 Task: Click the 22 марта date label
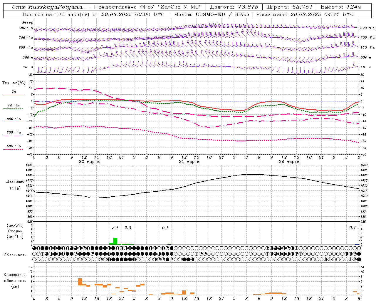tap(289, 162)
